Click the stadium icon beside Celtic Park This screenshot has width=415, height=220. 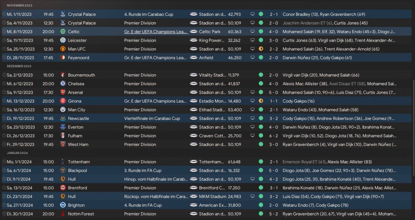click(194, 32)
